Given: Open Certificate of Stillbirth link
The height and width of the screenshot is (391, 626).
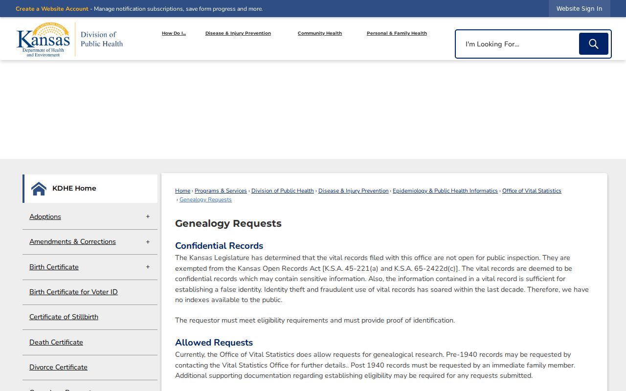Looking at the screenshot, I should tap(64, 317).
